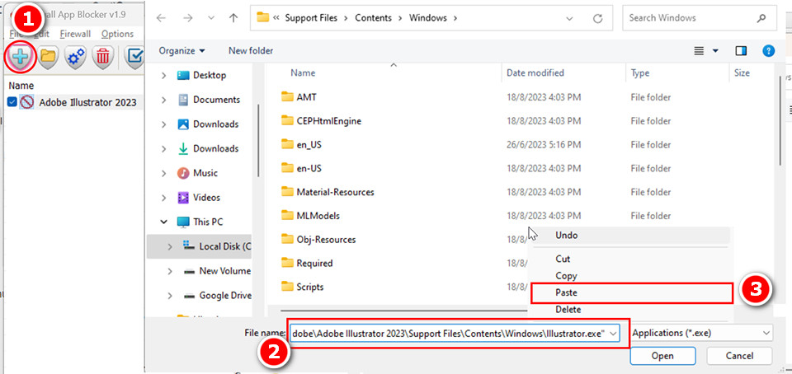
Task: Expand the view options dropdown arrow
Action: point(715,51)
